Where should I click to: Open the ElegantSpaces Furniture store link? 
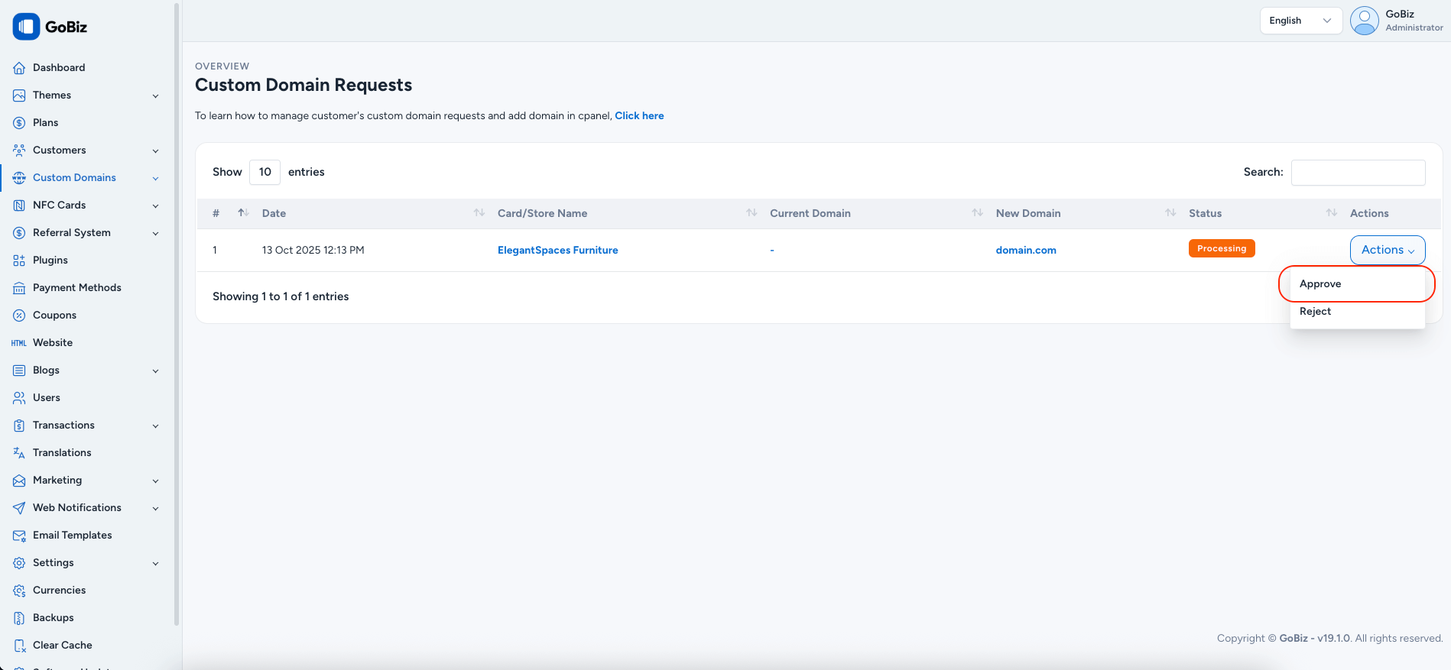(557, 250)
